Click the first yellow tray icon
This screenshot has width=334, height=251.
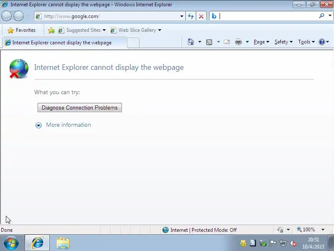[243, 243]
